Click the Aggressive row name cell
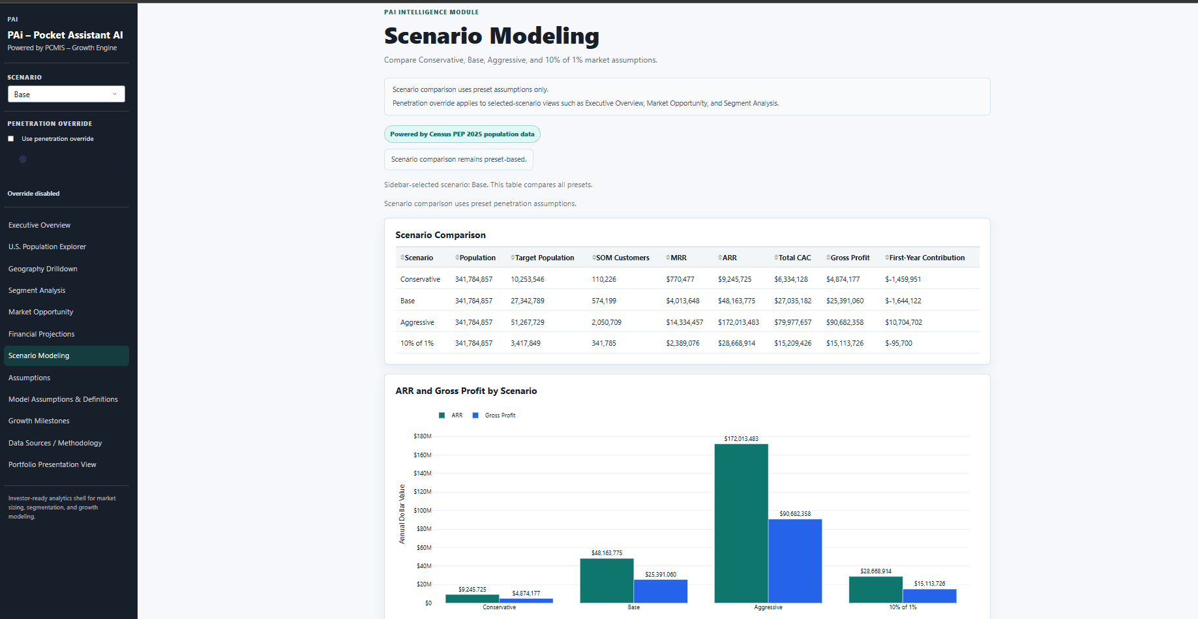Screen dimensions: 1198x619 click(417, 322)
